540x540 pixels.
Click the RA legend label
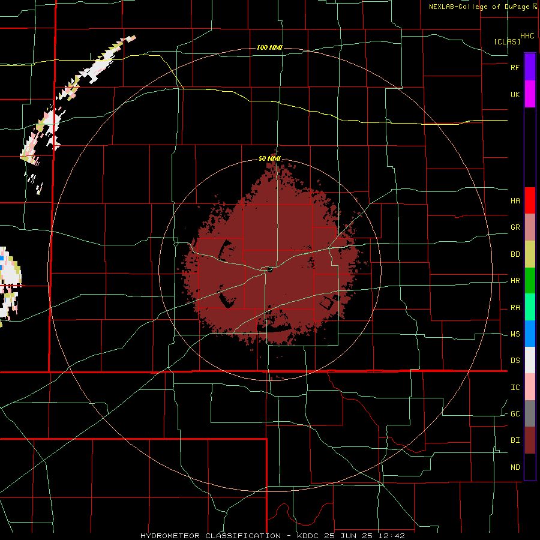point(515,308)
